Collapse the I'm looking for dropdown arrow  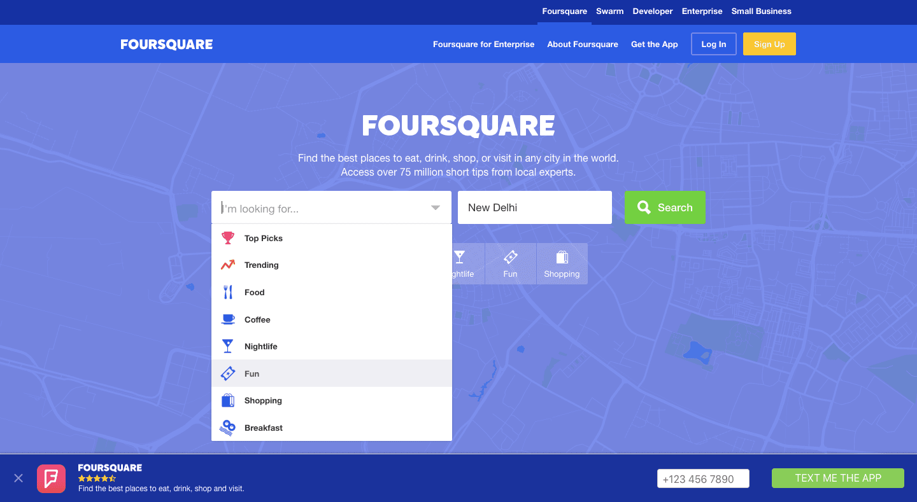436,208
